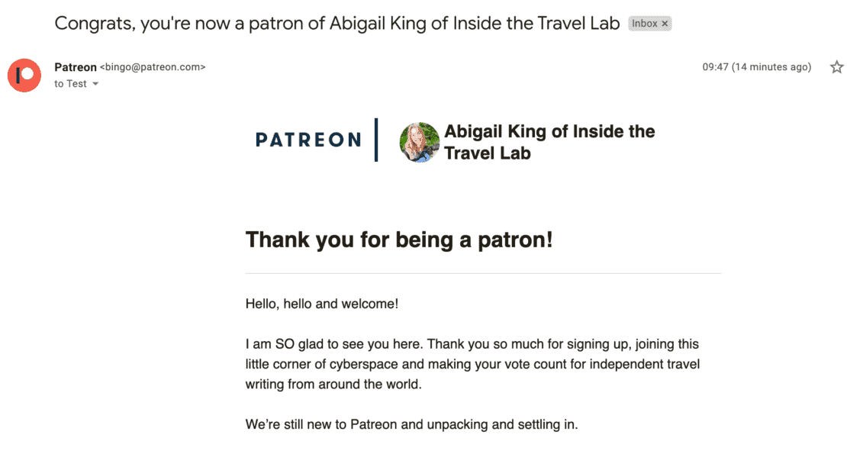The height and width of the screenshot is (454, 847).
Task: Show message details from the recipient chevron
Action: (x=95, y=84)
